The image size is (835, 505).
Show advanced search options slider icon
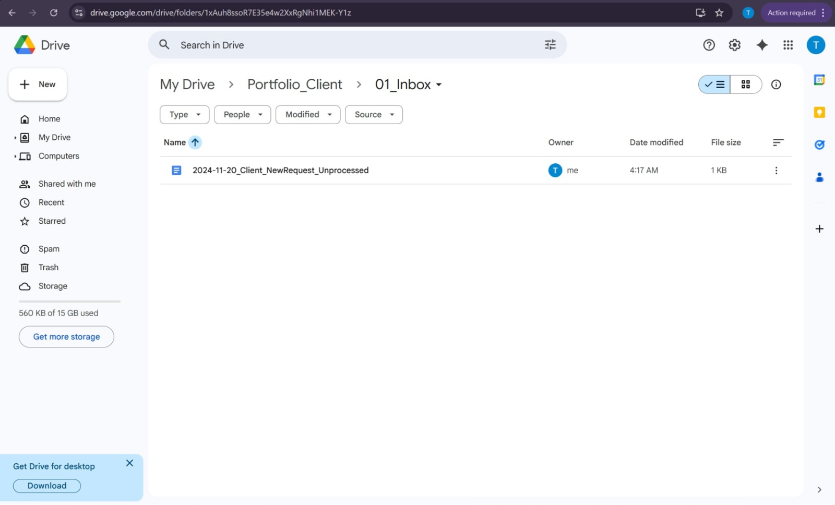click(550, 45)
